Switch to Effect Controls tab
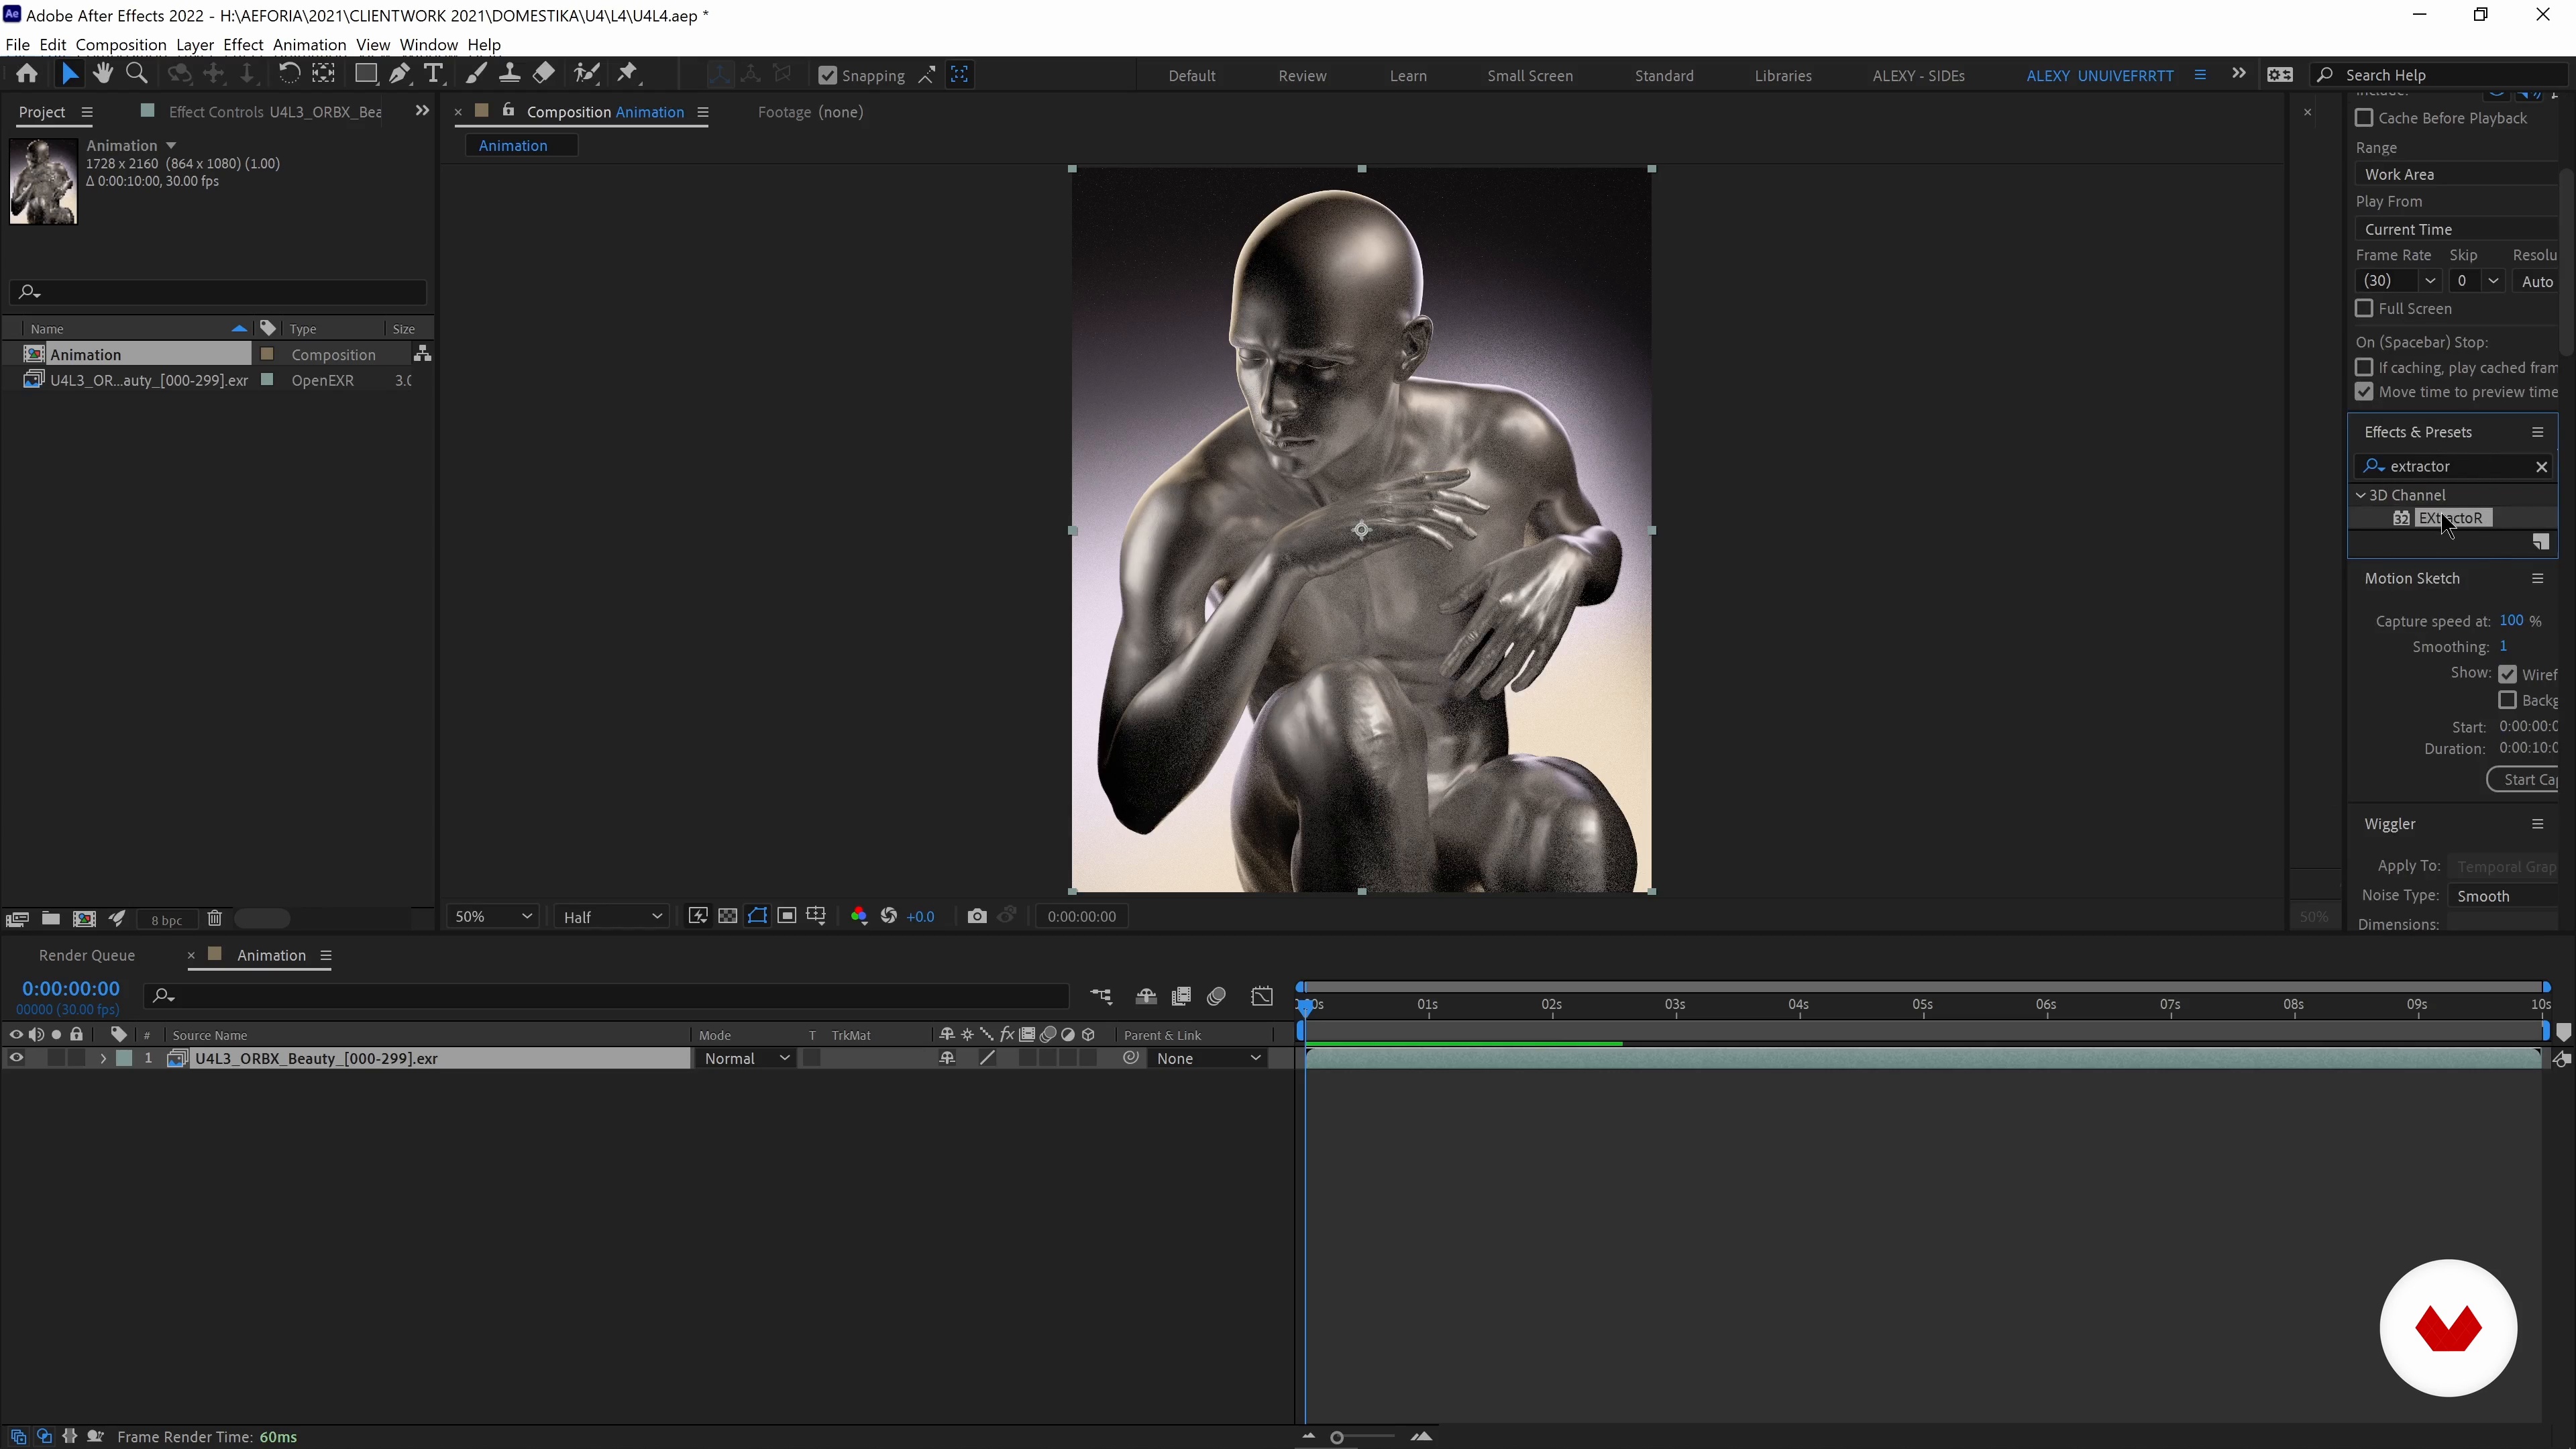 [x=275, y=112]
